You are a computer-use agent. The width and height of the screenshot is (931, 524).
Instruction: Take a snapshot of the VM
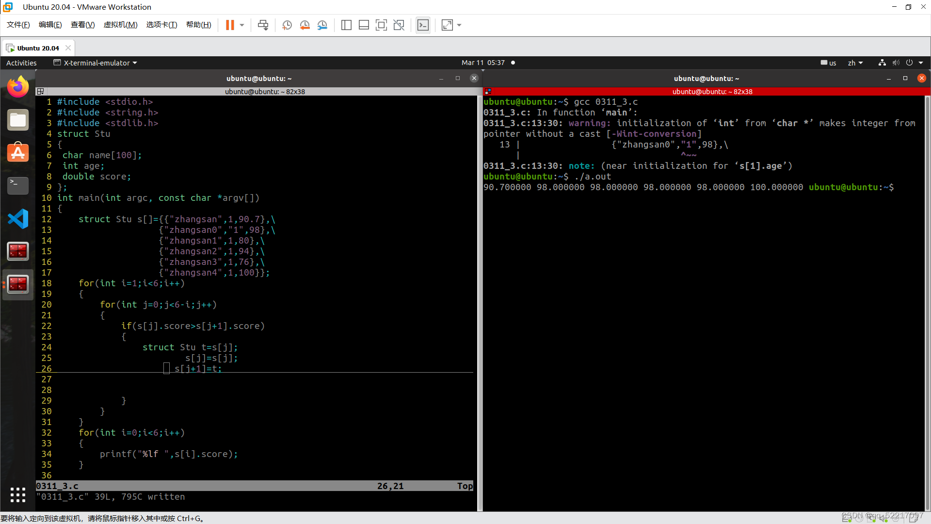[x=287, y=25]
